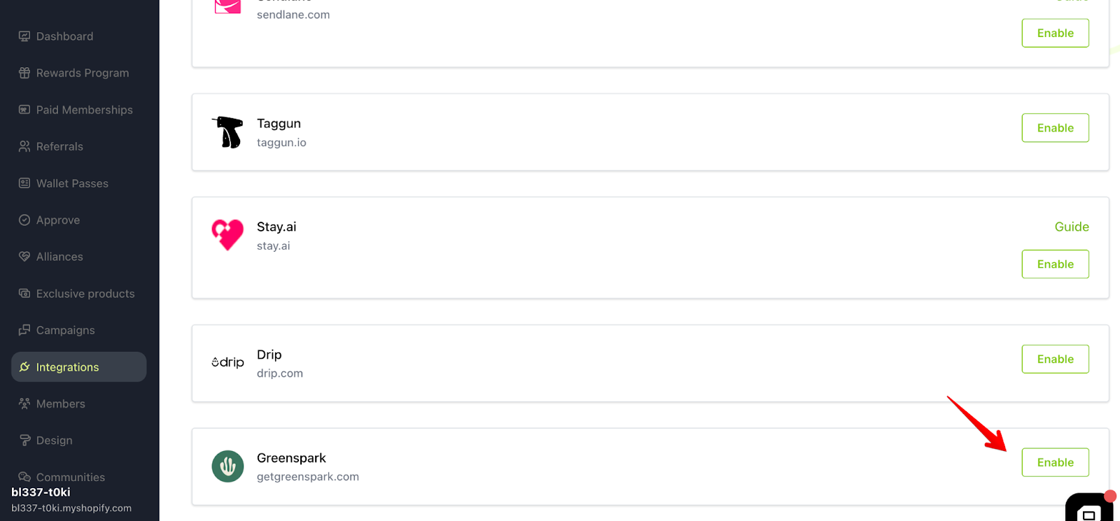The image size is (1120, 521).
Task: Select Integrations in the sidebar
Action: pyautogui.click(x=78, y=366)
